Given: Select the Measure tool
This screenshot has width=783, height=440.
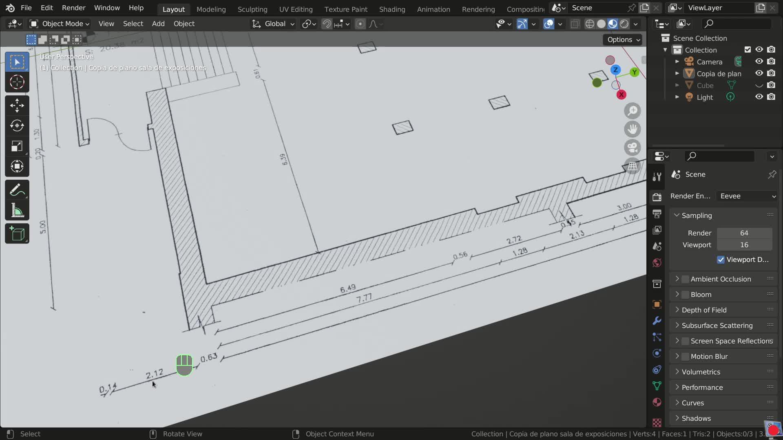Looking at the screenshot, I should [x=17, y=211].
